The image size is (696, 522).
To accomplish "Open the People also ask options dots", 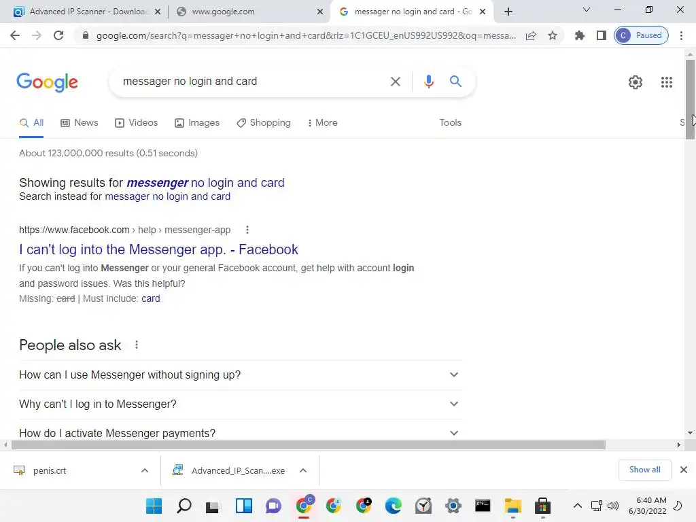I will tap(137, 345).
